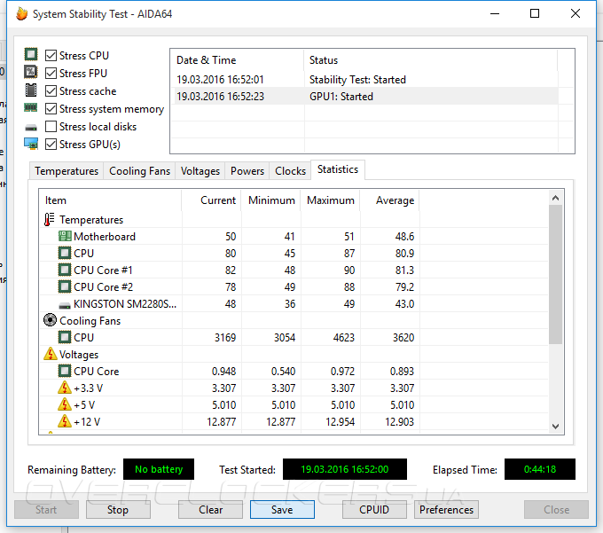Enable the Stress local disks checkbox
The image size is (603, 533).
pos(51,127)
